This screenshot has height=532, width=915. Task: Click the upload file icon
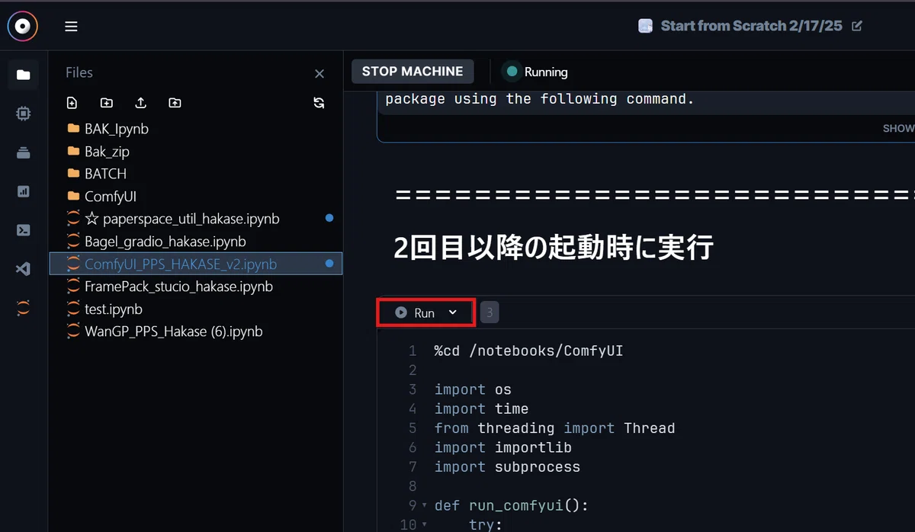(x=140, y=103)
